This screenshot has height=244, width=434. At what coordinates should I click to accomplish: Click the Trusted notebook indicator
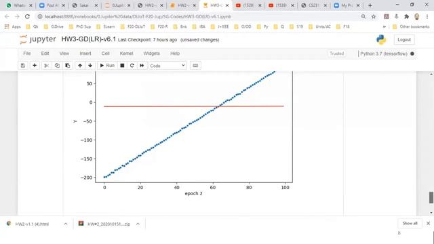point(336,54)
